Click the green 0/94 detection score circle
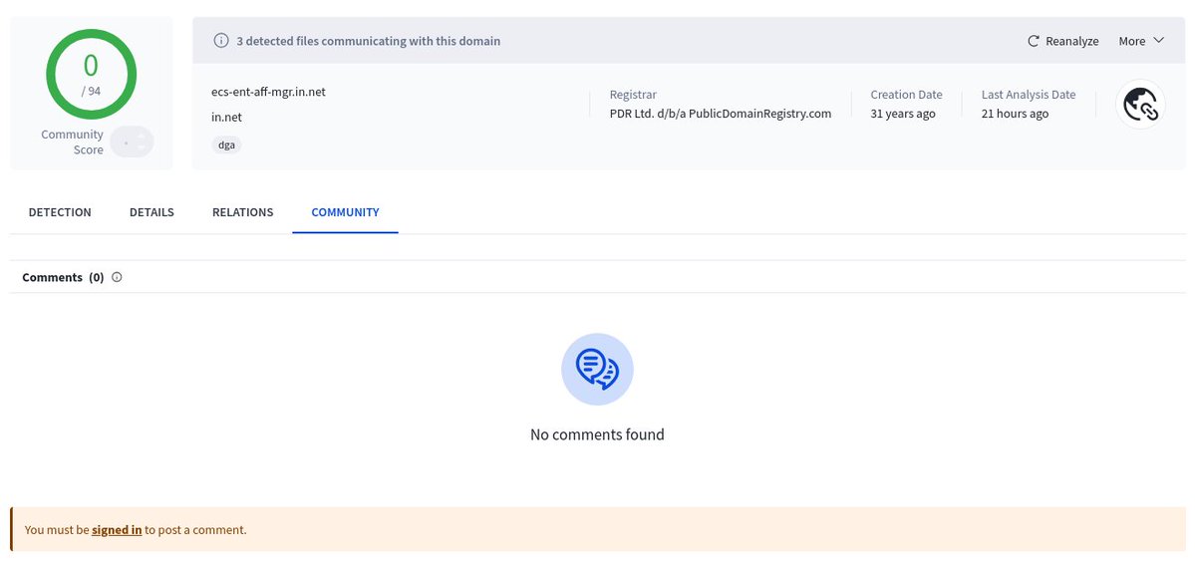1195x573 pixels. (91, 74)
